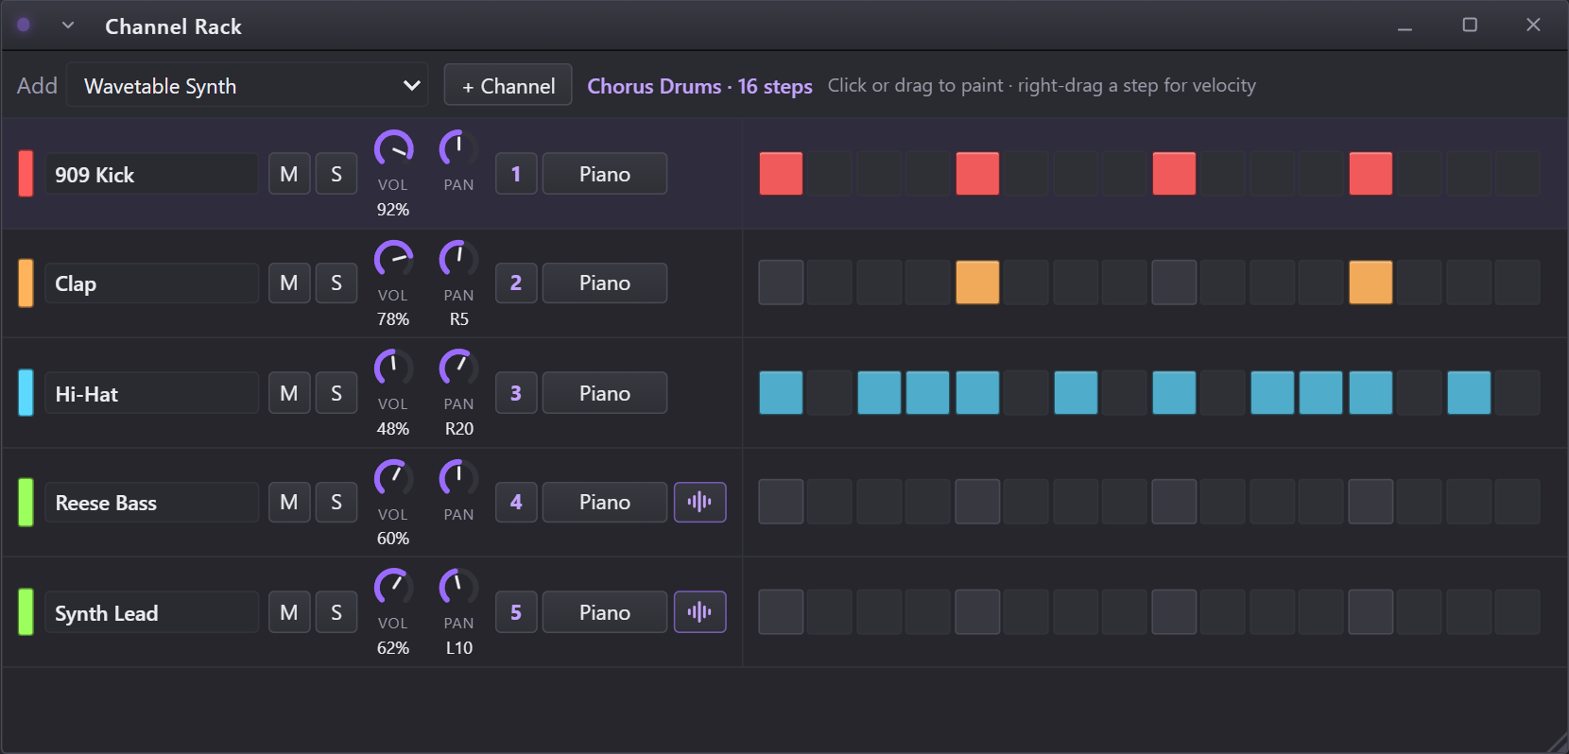Screen dimensions: 1569x754
Task: Toggle the last step of Hi-Hat row
Action: tap(1518, 393)
